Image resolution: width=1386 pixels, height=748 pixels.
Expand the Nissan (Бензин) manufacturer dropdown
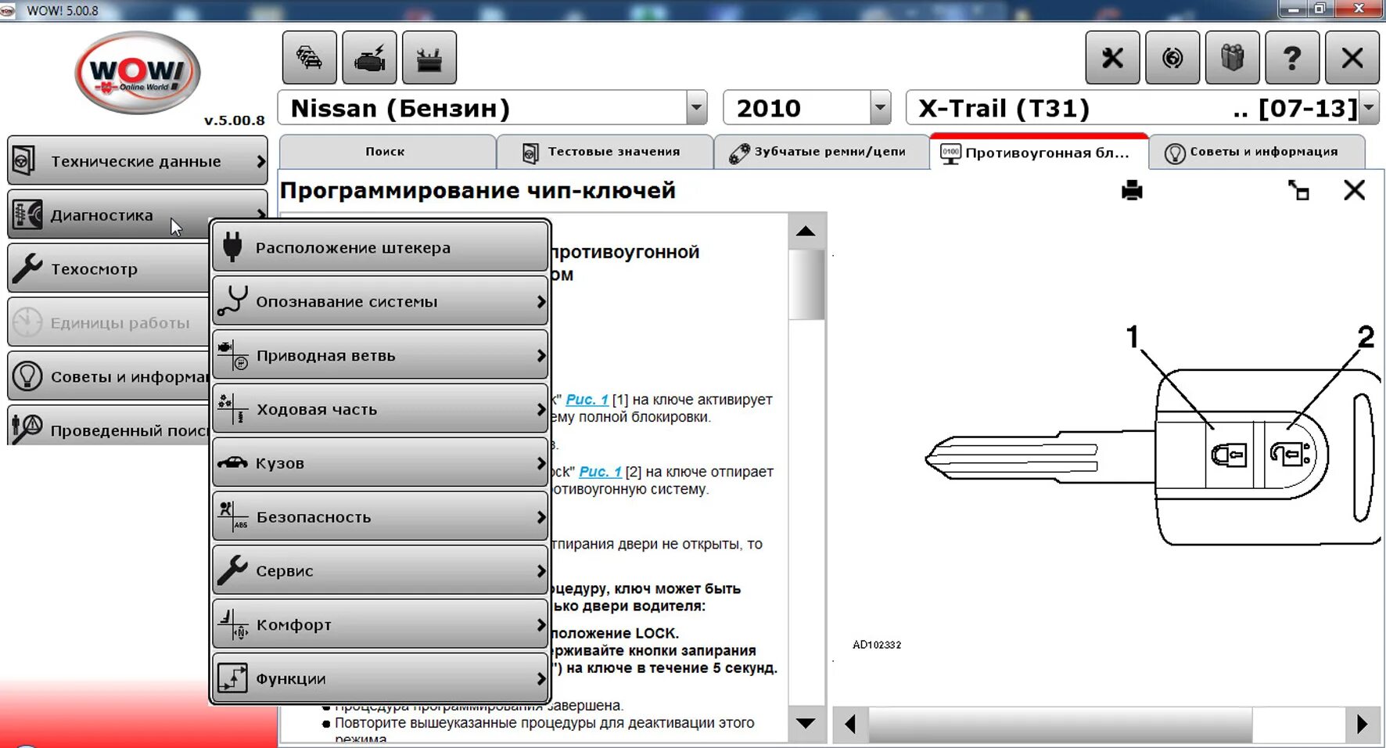click(x=696, y=108)
